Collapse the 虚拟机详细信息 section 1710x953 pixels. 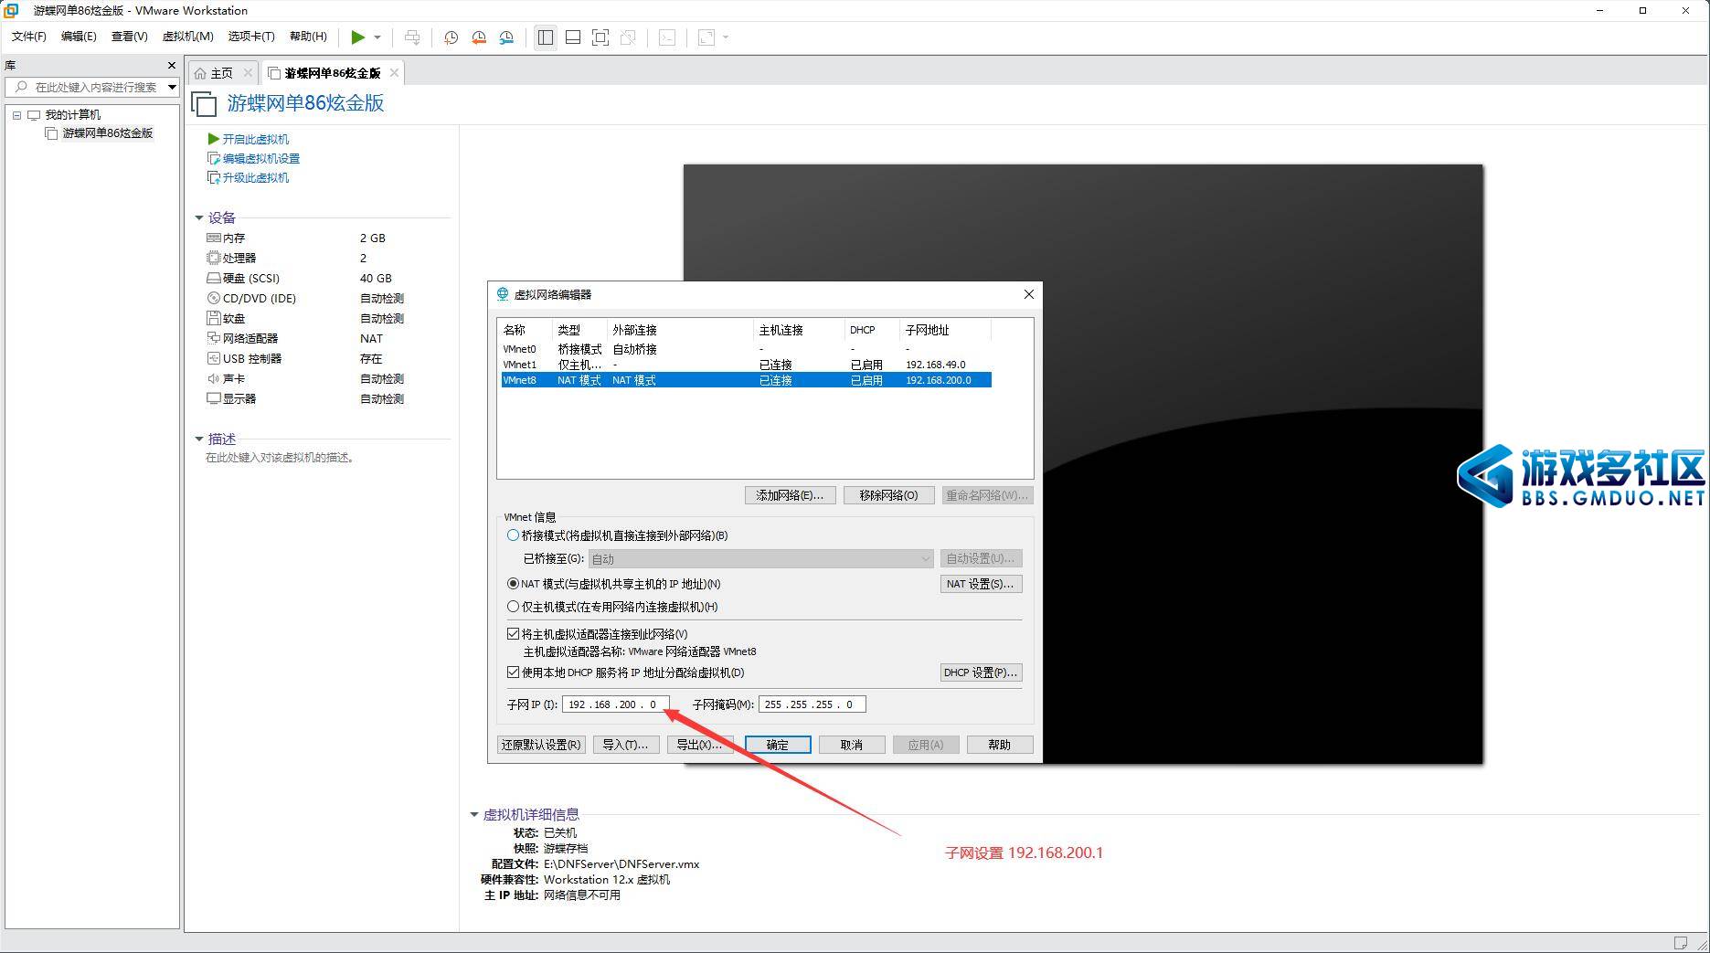click(x=474, y=814)
